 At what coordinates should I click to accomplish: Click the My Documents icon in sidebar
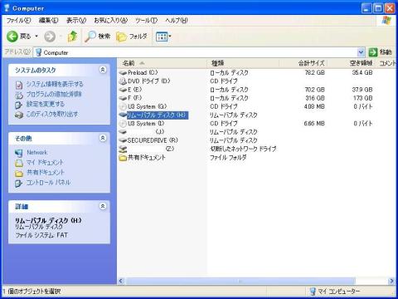point(19,163)
